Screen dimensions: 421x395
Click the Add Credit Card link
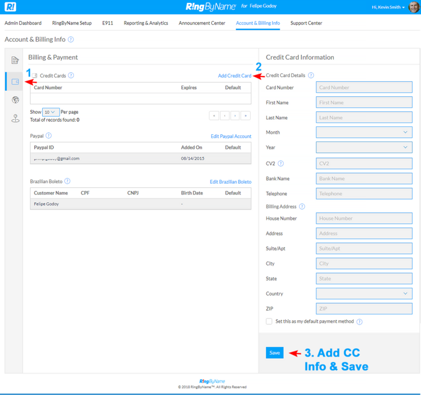pyautogui.click(x=235, y=76)
